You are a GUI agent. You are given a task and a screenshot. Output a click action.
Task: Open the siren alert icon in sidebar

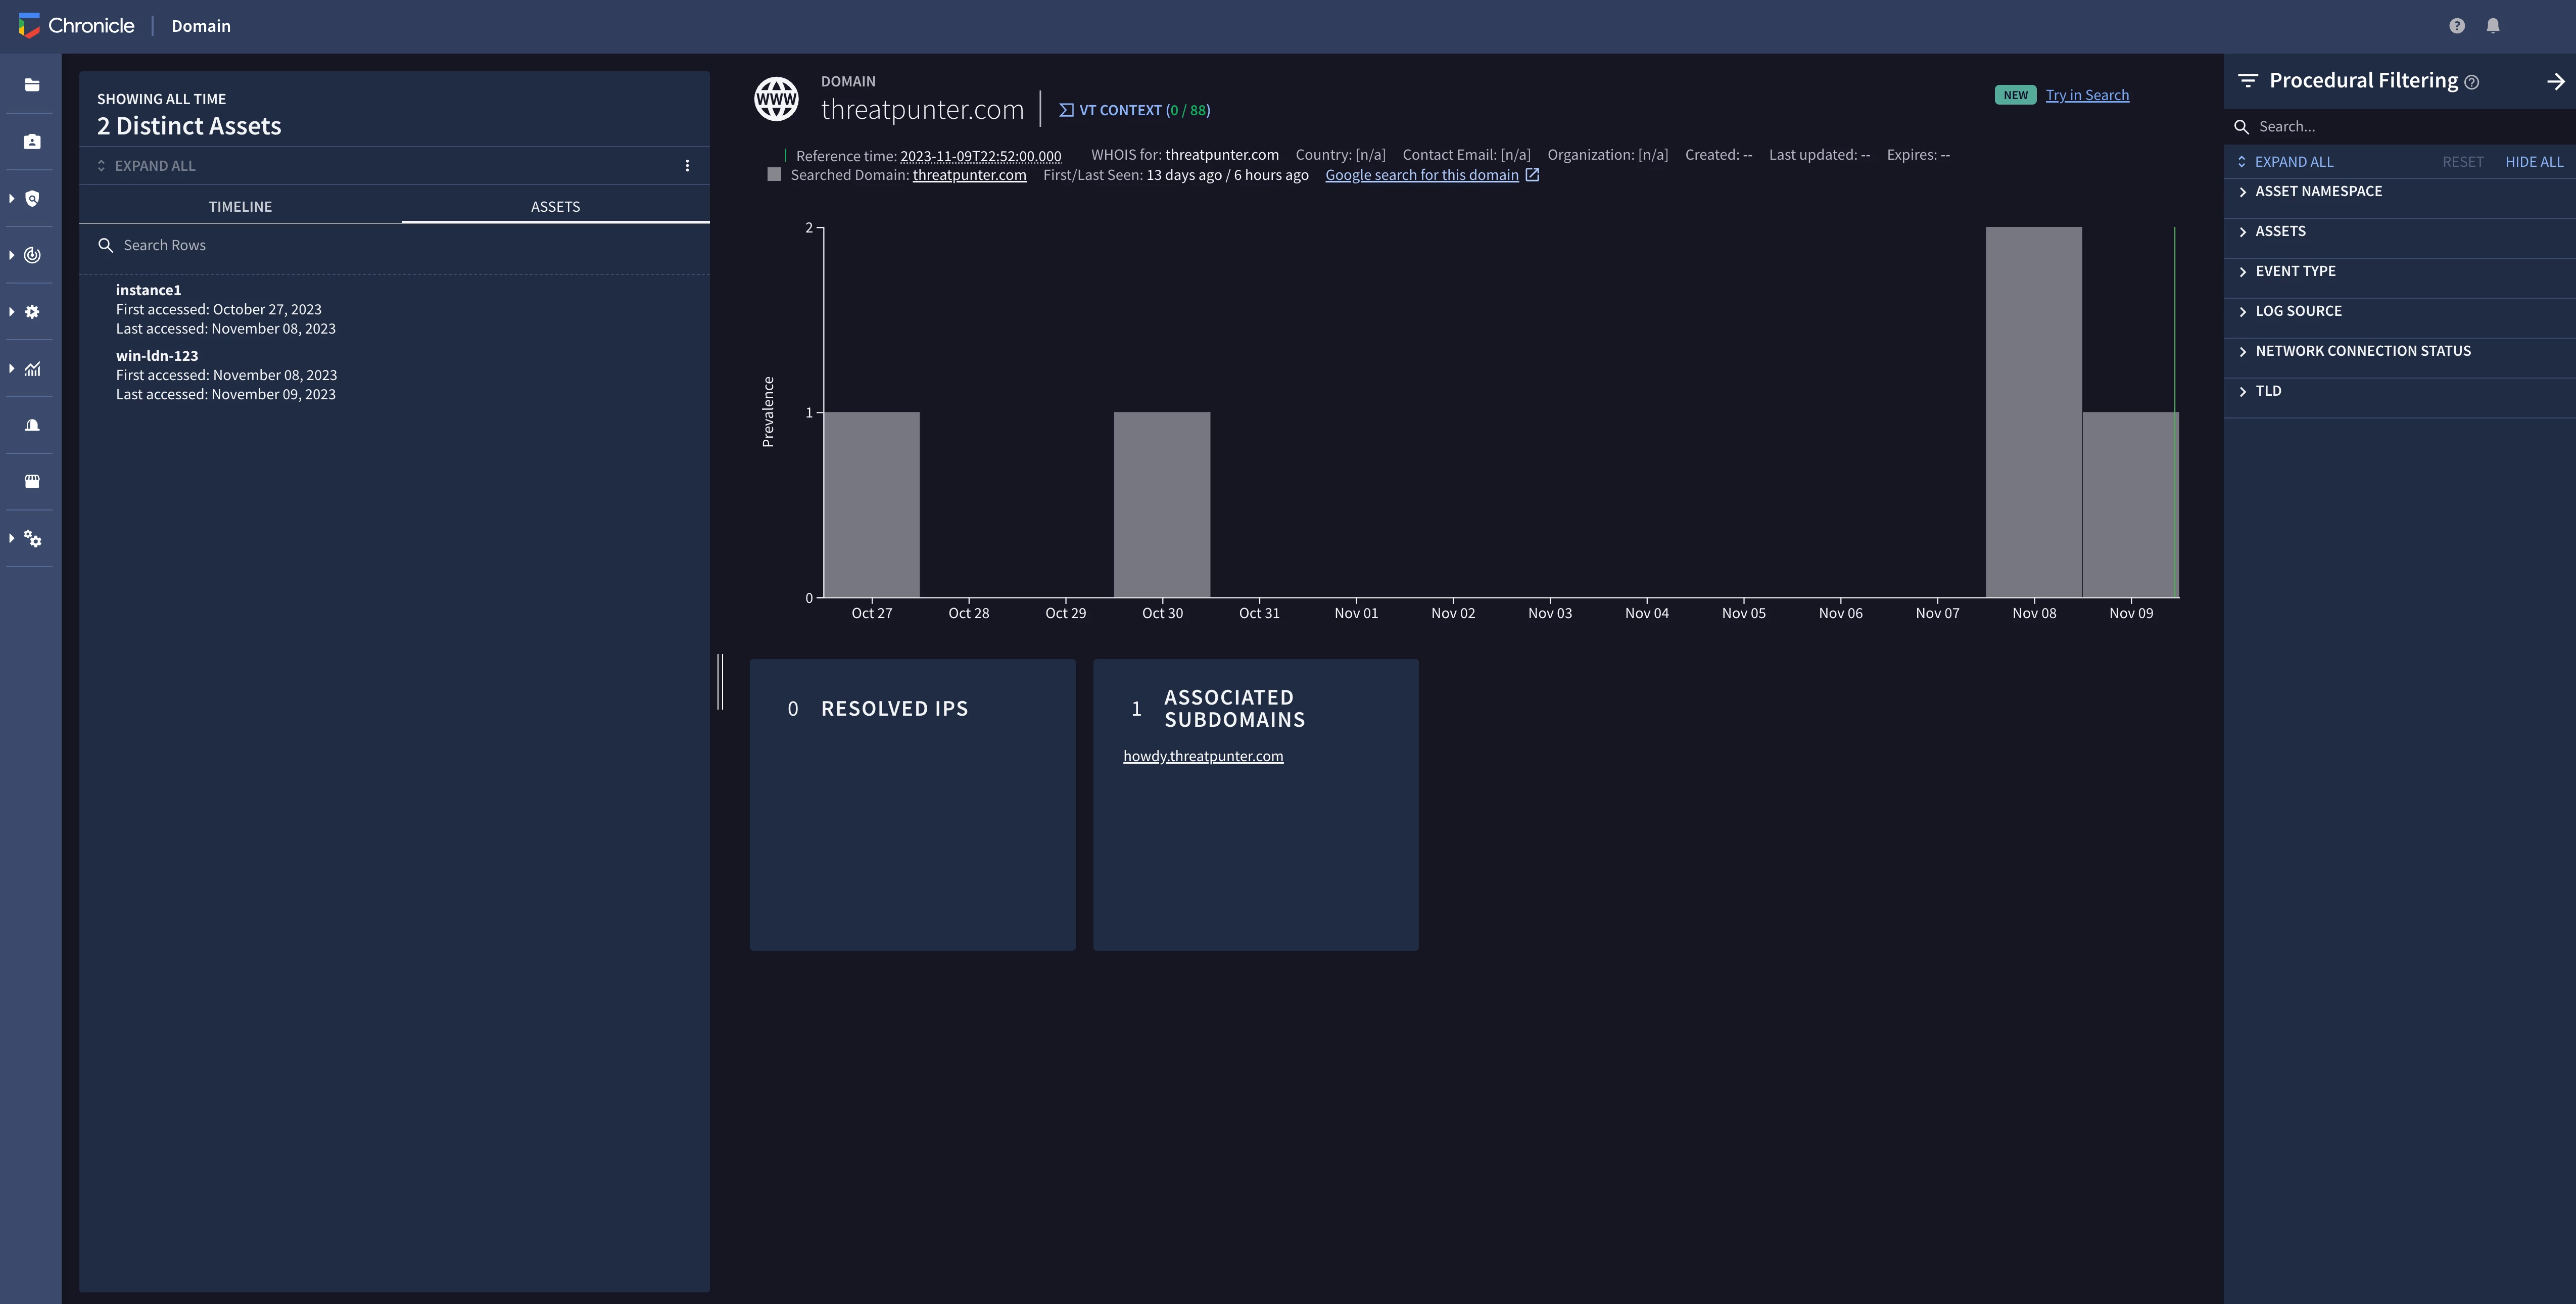(32, 425)
